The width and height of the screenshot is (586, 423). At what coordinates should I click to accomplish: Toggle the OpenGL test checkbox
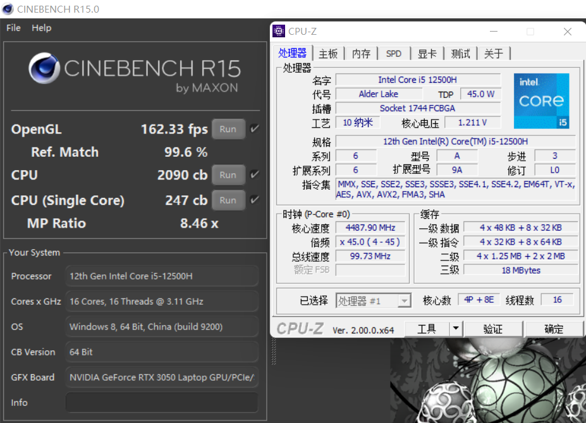click(x=255, y=129)
